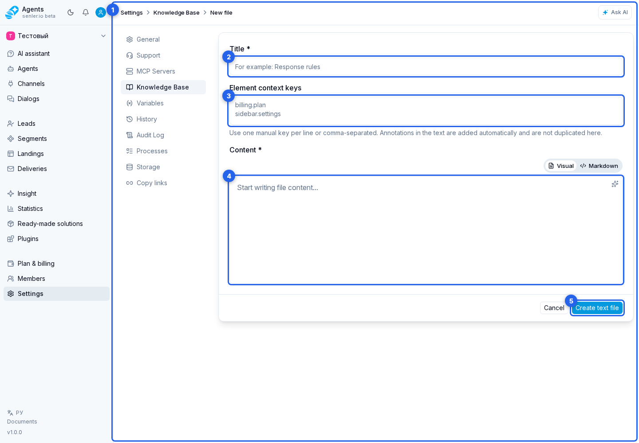639x443 pixels.
Task: Click the Segments icon in the sidebar
Action: (11, 139)
